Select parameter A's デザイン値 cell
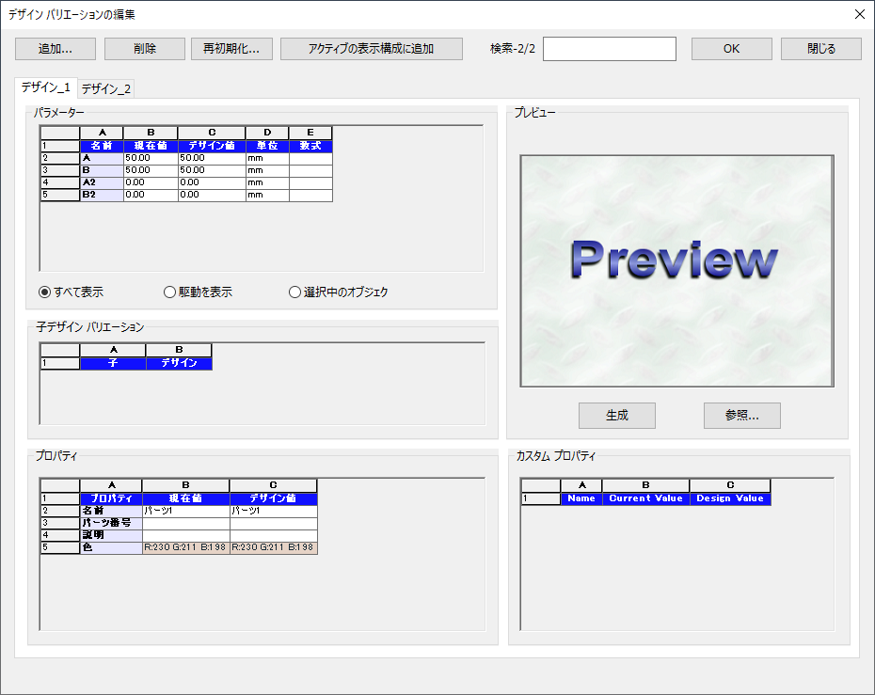This screenshot has height=695, width=875. click(x=211, y=159)
